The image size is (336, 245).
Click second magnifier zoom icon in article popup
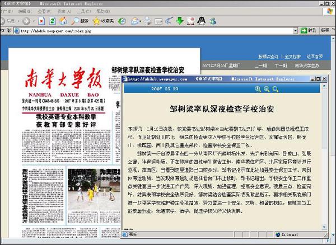point(267,89)
